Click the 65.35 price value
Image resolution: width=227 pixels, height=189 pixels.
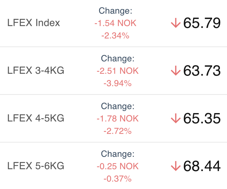pos(202,118)
